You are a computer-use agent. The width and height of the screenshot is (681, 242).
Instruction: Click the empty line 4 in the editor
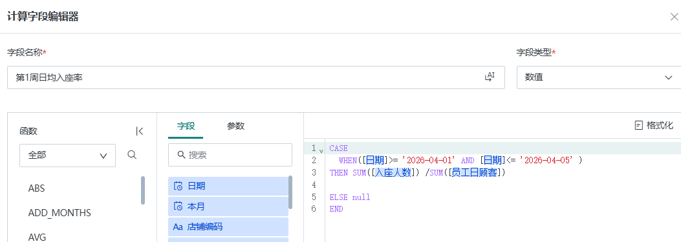tap(503, 185)
